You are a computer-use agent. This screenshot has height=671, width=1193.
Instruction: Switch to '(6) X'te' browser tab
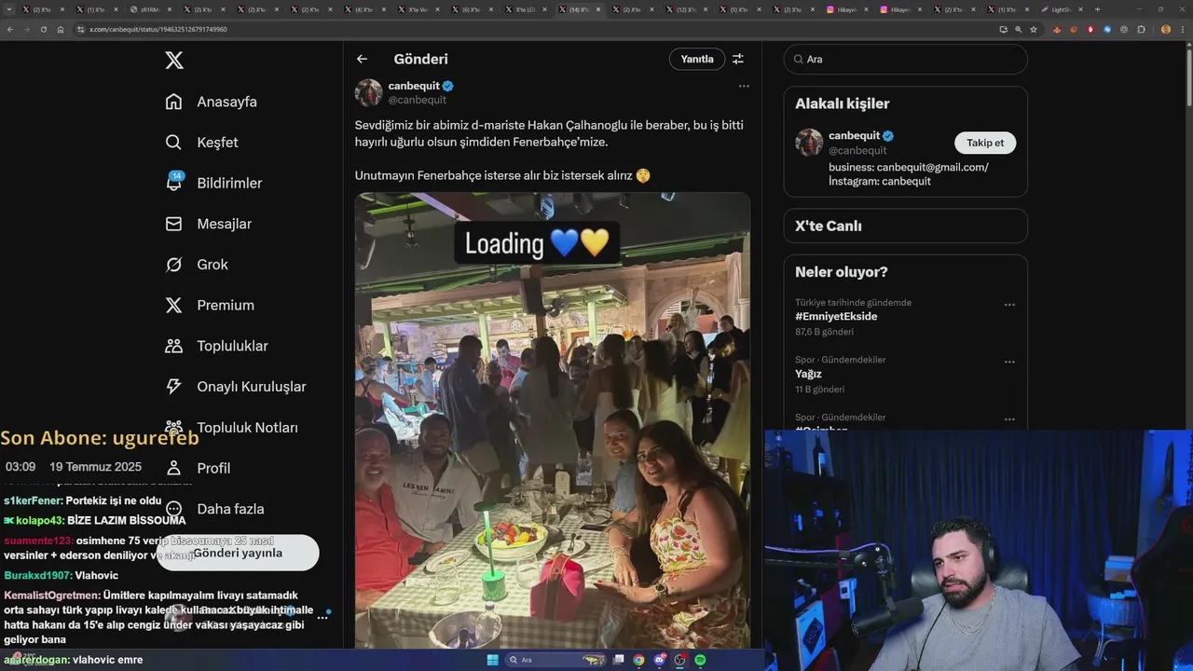click(472, 9)
